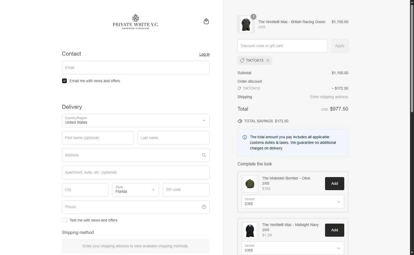Click the Log in link

click(204, 54)
